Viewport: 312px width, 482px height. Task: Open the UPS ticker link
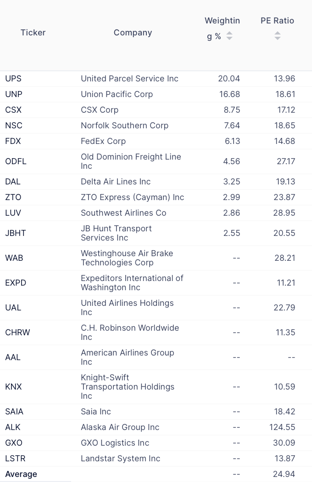coord(13,79)
